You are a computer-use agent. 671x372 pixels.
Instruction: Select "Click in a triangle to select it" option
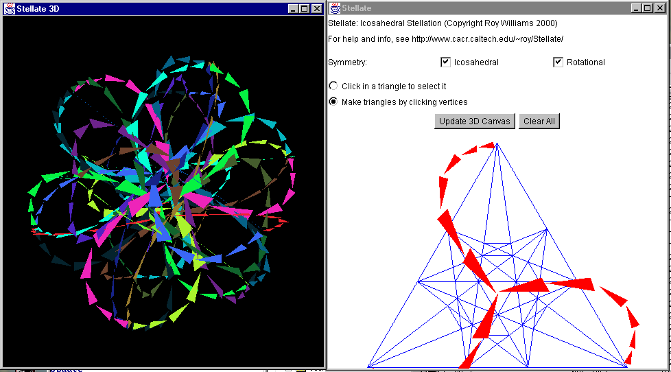click(x=334, y=86)
